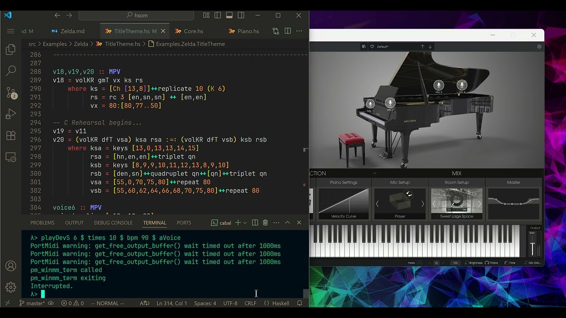Image resolution: width=566 pixels, height=318 pixels.
Task: Open the Extensions view
Action: pos(11,136)
